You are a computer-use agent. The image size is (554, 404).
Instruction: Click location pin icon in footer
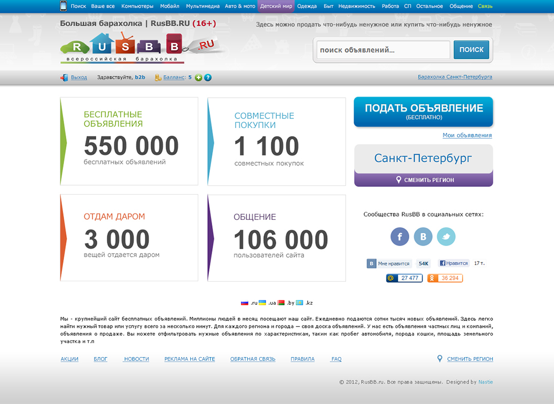coord(440,359)
